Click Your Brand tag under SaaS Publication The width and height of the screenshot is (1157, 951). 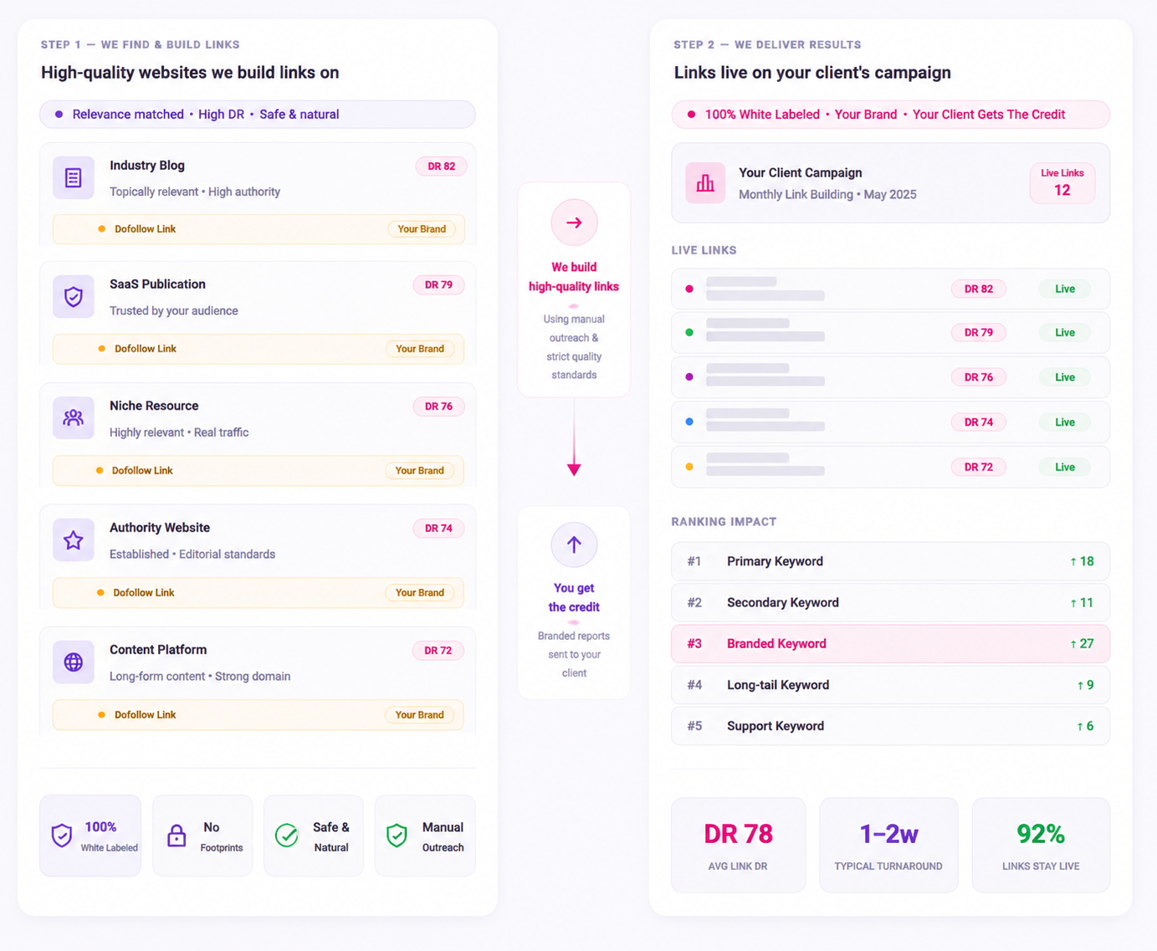pos(420,349)
